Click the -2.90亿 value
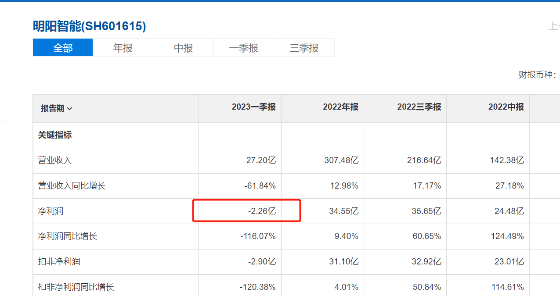Image resolution: width=560 pixels, height=296 pixels. click(262, 262)
